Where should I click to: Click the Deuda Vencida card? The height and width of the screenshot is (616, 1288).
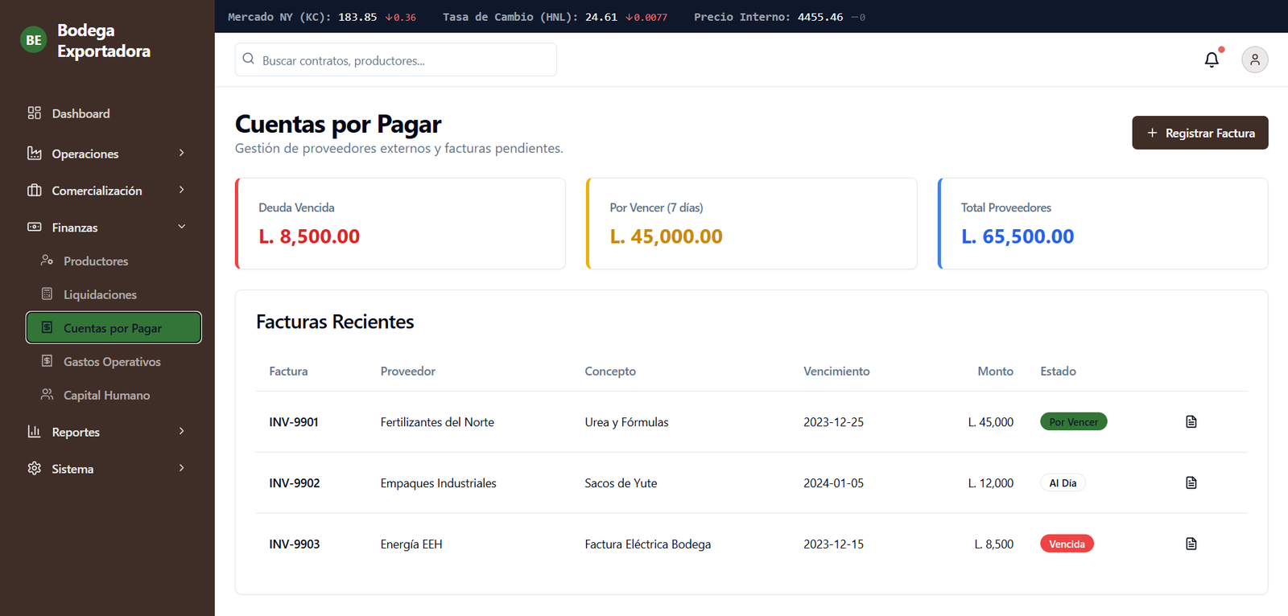[400, 224]
